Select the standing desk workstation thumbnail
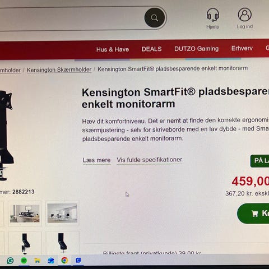269x269 pixels. (x=25, y=214)
